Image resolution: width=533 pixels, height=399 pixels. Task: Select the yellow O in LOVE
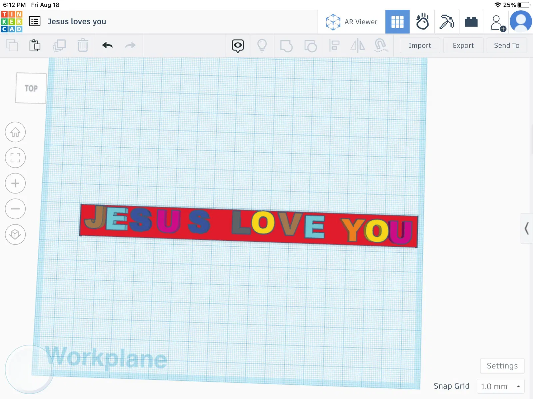point(263,222)
